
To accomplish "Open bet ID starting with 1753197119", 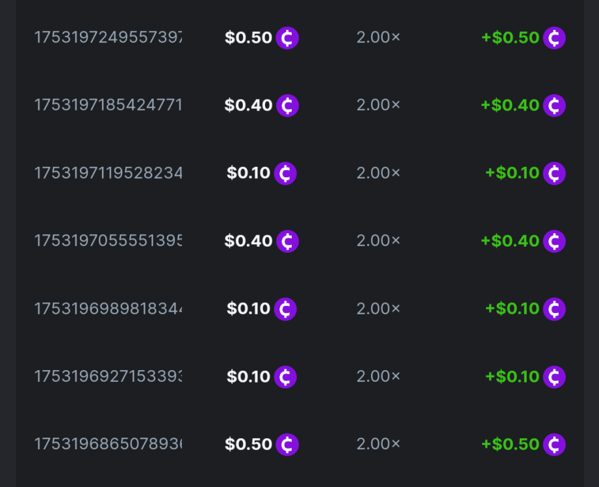I will [108, 173].
